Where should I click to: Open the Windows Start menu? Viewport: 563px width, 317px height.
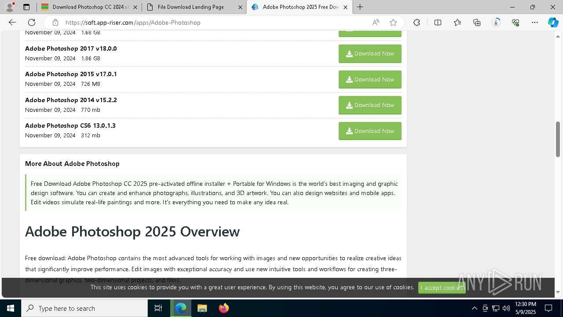(11, 308)
